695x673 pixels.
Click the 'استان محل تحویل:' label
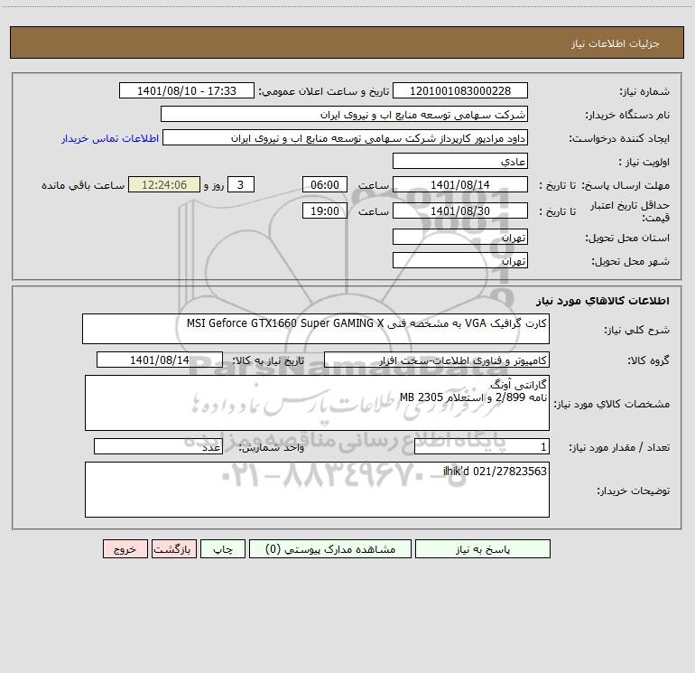627,238
